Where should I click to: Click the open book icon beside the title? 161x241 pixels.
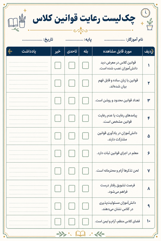pyautogui.click(x=13, y=23)
